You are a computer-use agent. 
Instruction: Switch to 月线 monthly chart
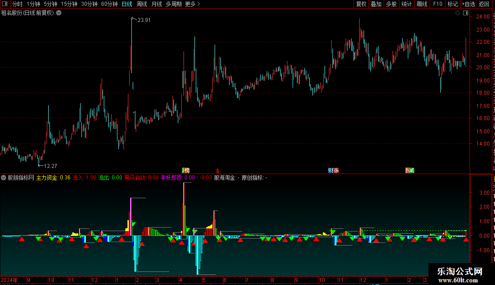point(156,4)
